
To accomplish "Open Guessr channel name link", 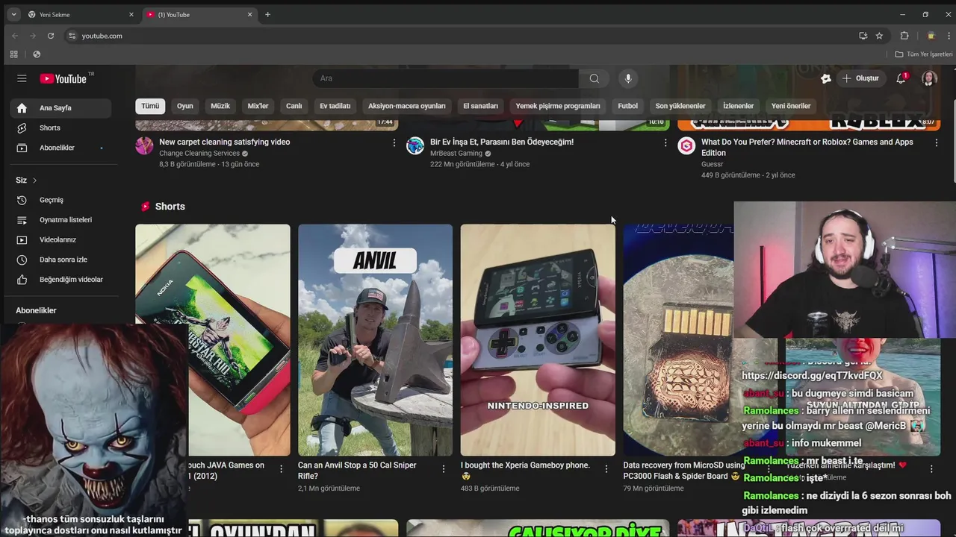I will click(713, 164).
